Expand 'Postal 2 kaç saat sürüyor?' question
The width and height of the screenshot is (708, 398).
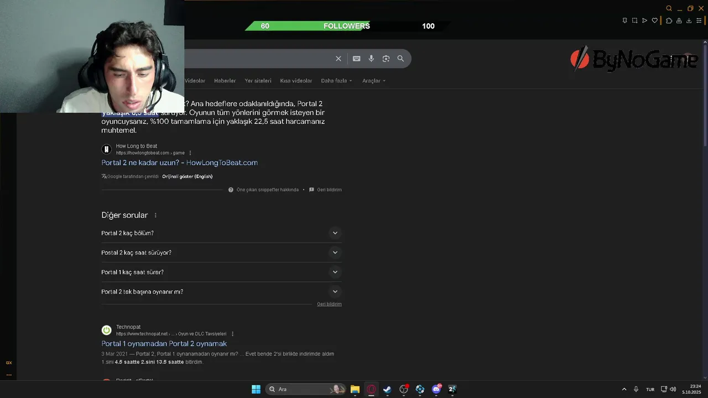pyautogui.click(x=221, y=253)
